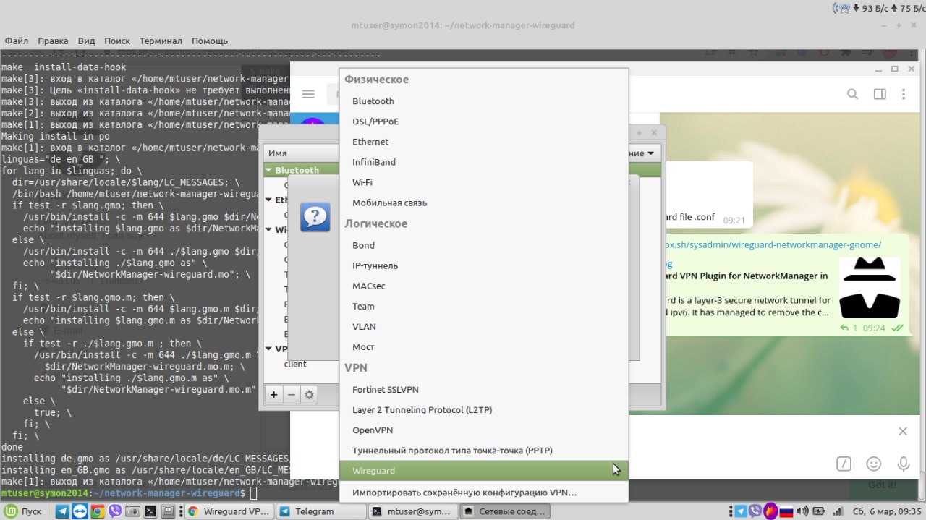Open Поиск menu in terminal
The height and width of the screenshot is (520, 926).
[x=117, y=41]
